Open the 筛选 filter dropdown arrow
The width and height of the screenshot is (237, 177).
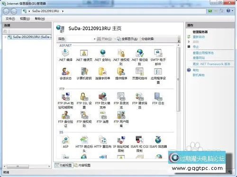[94, 39]
